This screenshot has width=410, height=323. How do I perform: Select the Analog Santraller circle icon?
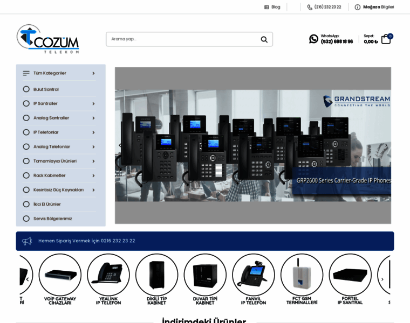[x=26, y=118]
